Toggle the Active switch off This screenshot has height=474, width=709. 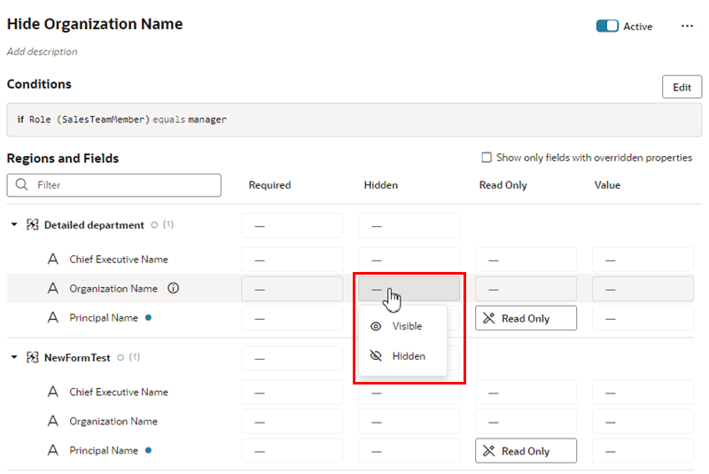tap(607, 27)
